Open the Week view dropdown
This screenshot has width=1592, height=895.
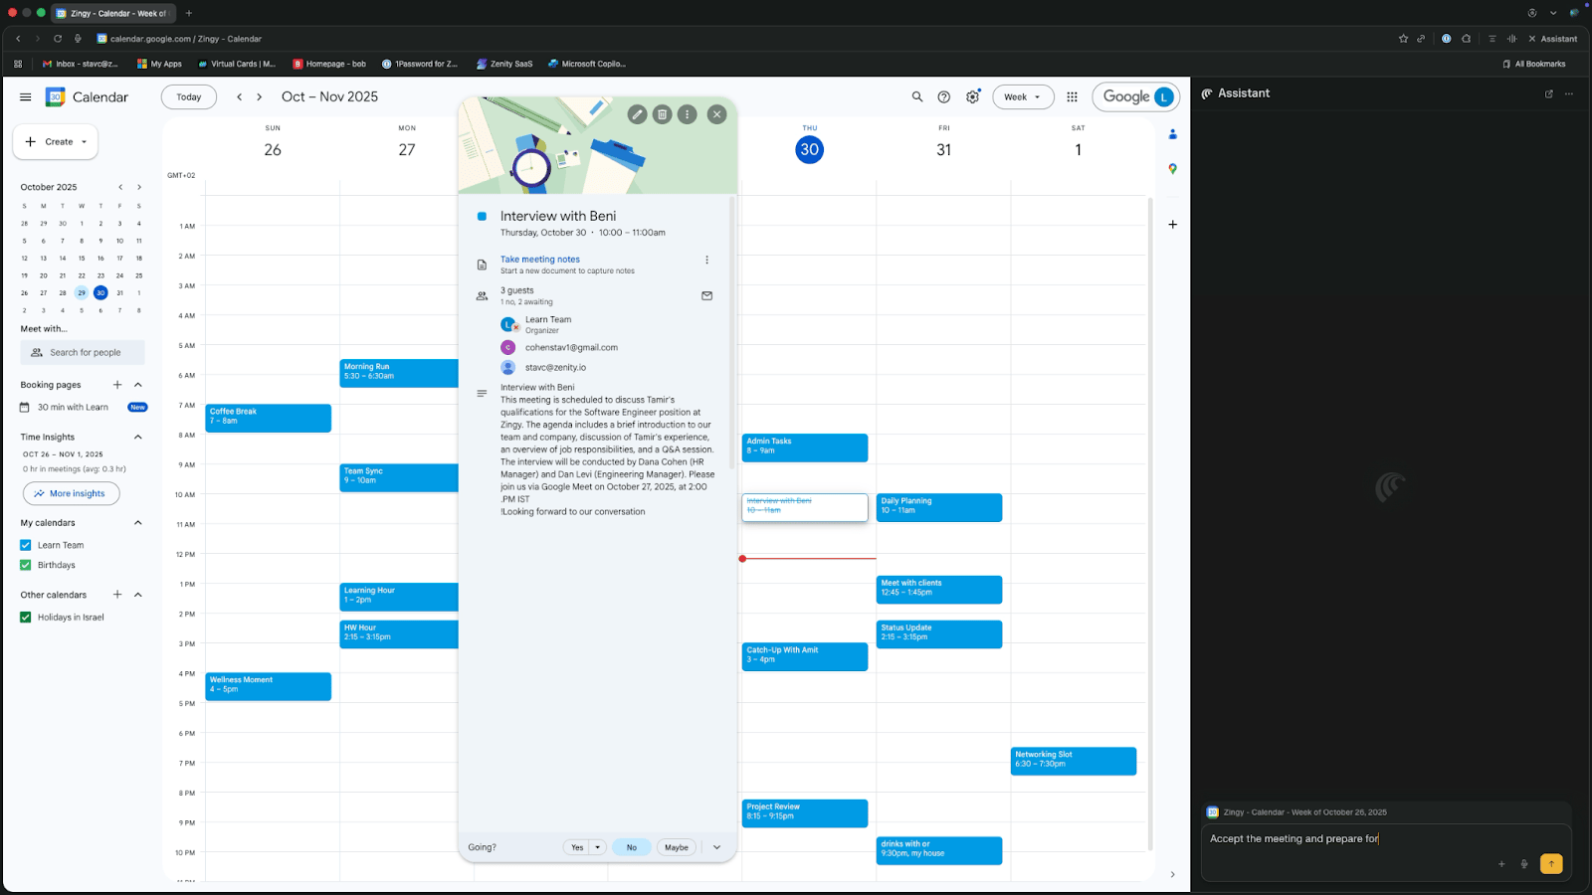[1022, 96]
